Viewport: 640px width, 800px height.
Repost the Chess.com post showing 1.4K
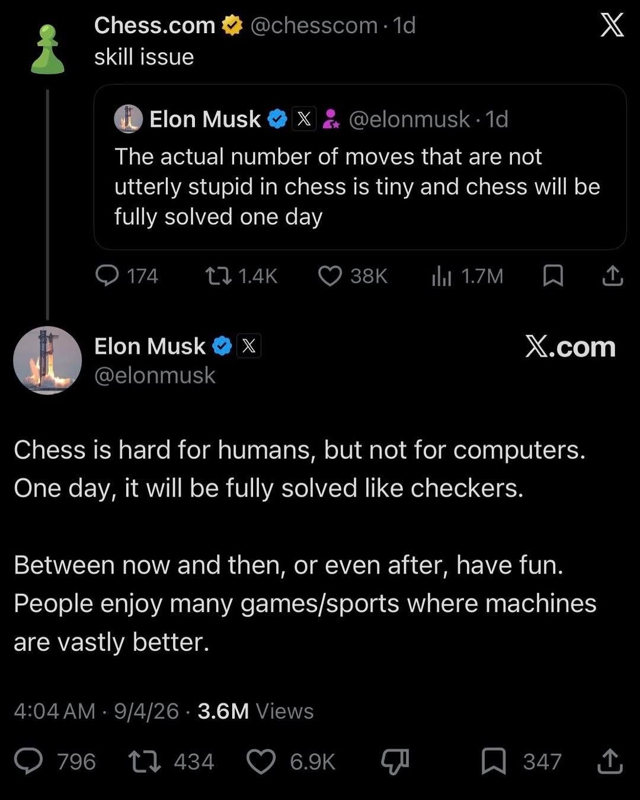241,276
